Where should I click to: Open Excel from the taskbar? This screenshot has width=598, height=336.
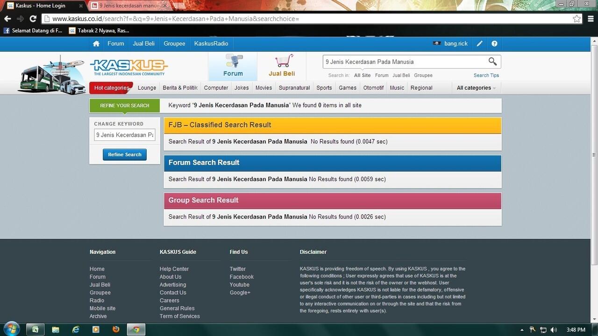coord(35,329)
